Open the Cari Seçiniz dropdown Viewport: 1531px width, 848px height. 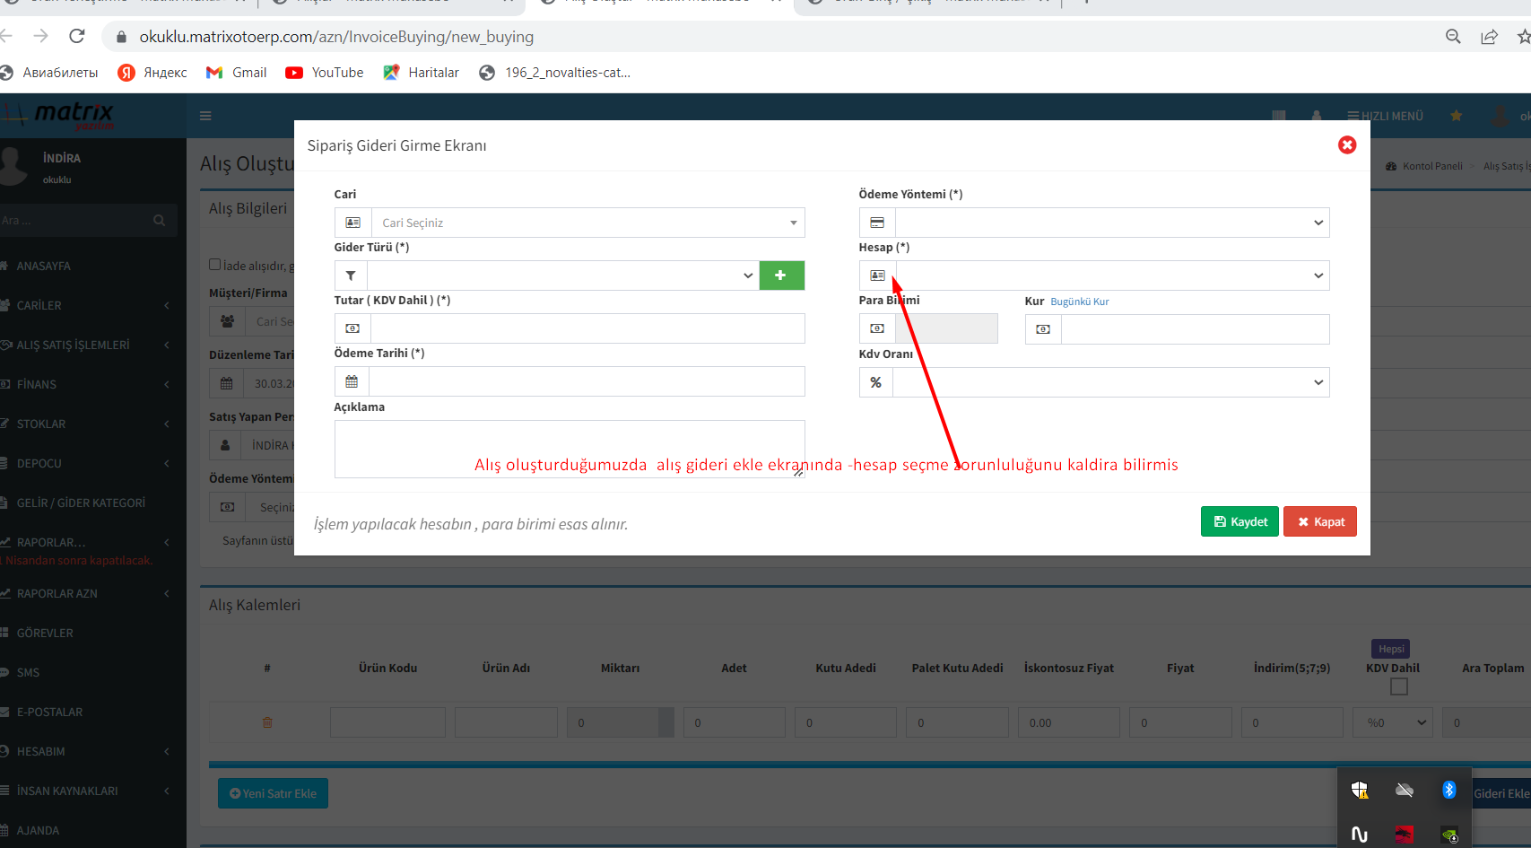coord(587,223)
